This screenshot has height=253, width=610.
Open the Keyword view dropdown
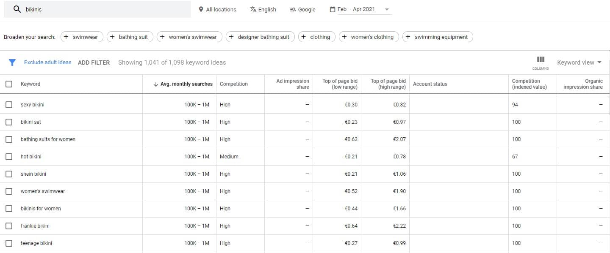point(579,63)
